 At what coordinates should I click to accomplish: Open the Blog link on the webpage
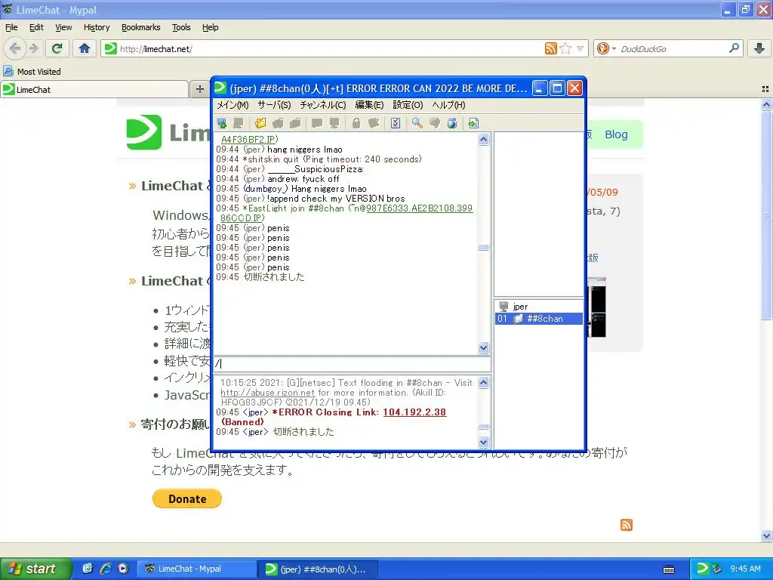click(x=616, y=134)
